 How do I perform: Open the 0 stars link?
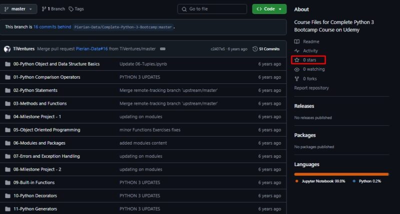pos(309,60)
